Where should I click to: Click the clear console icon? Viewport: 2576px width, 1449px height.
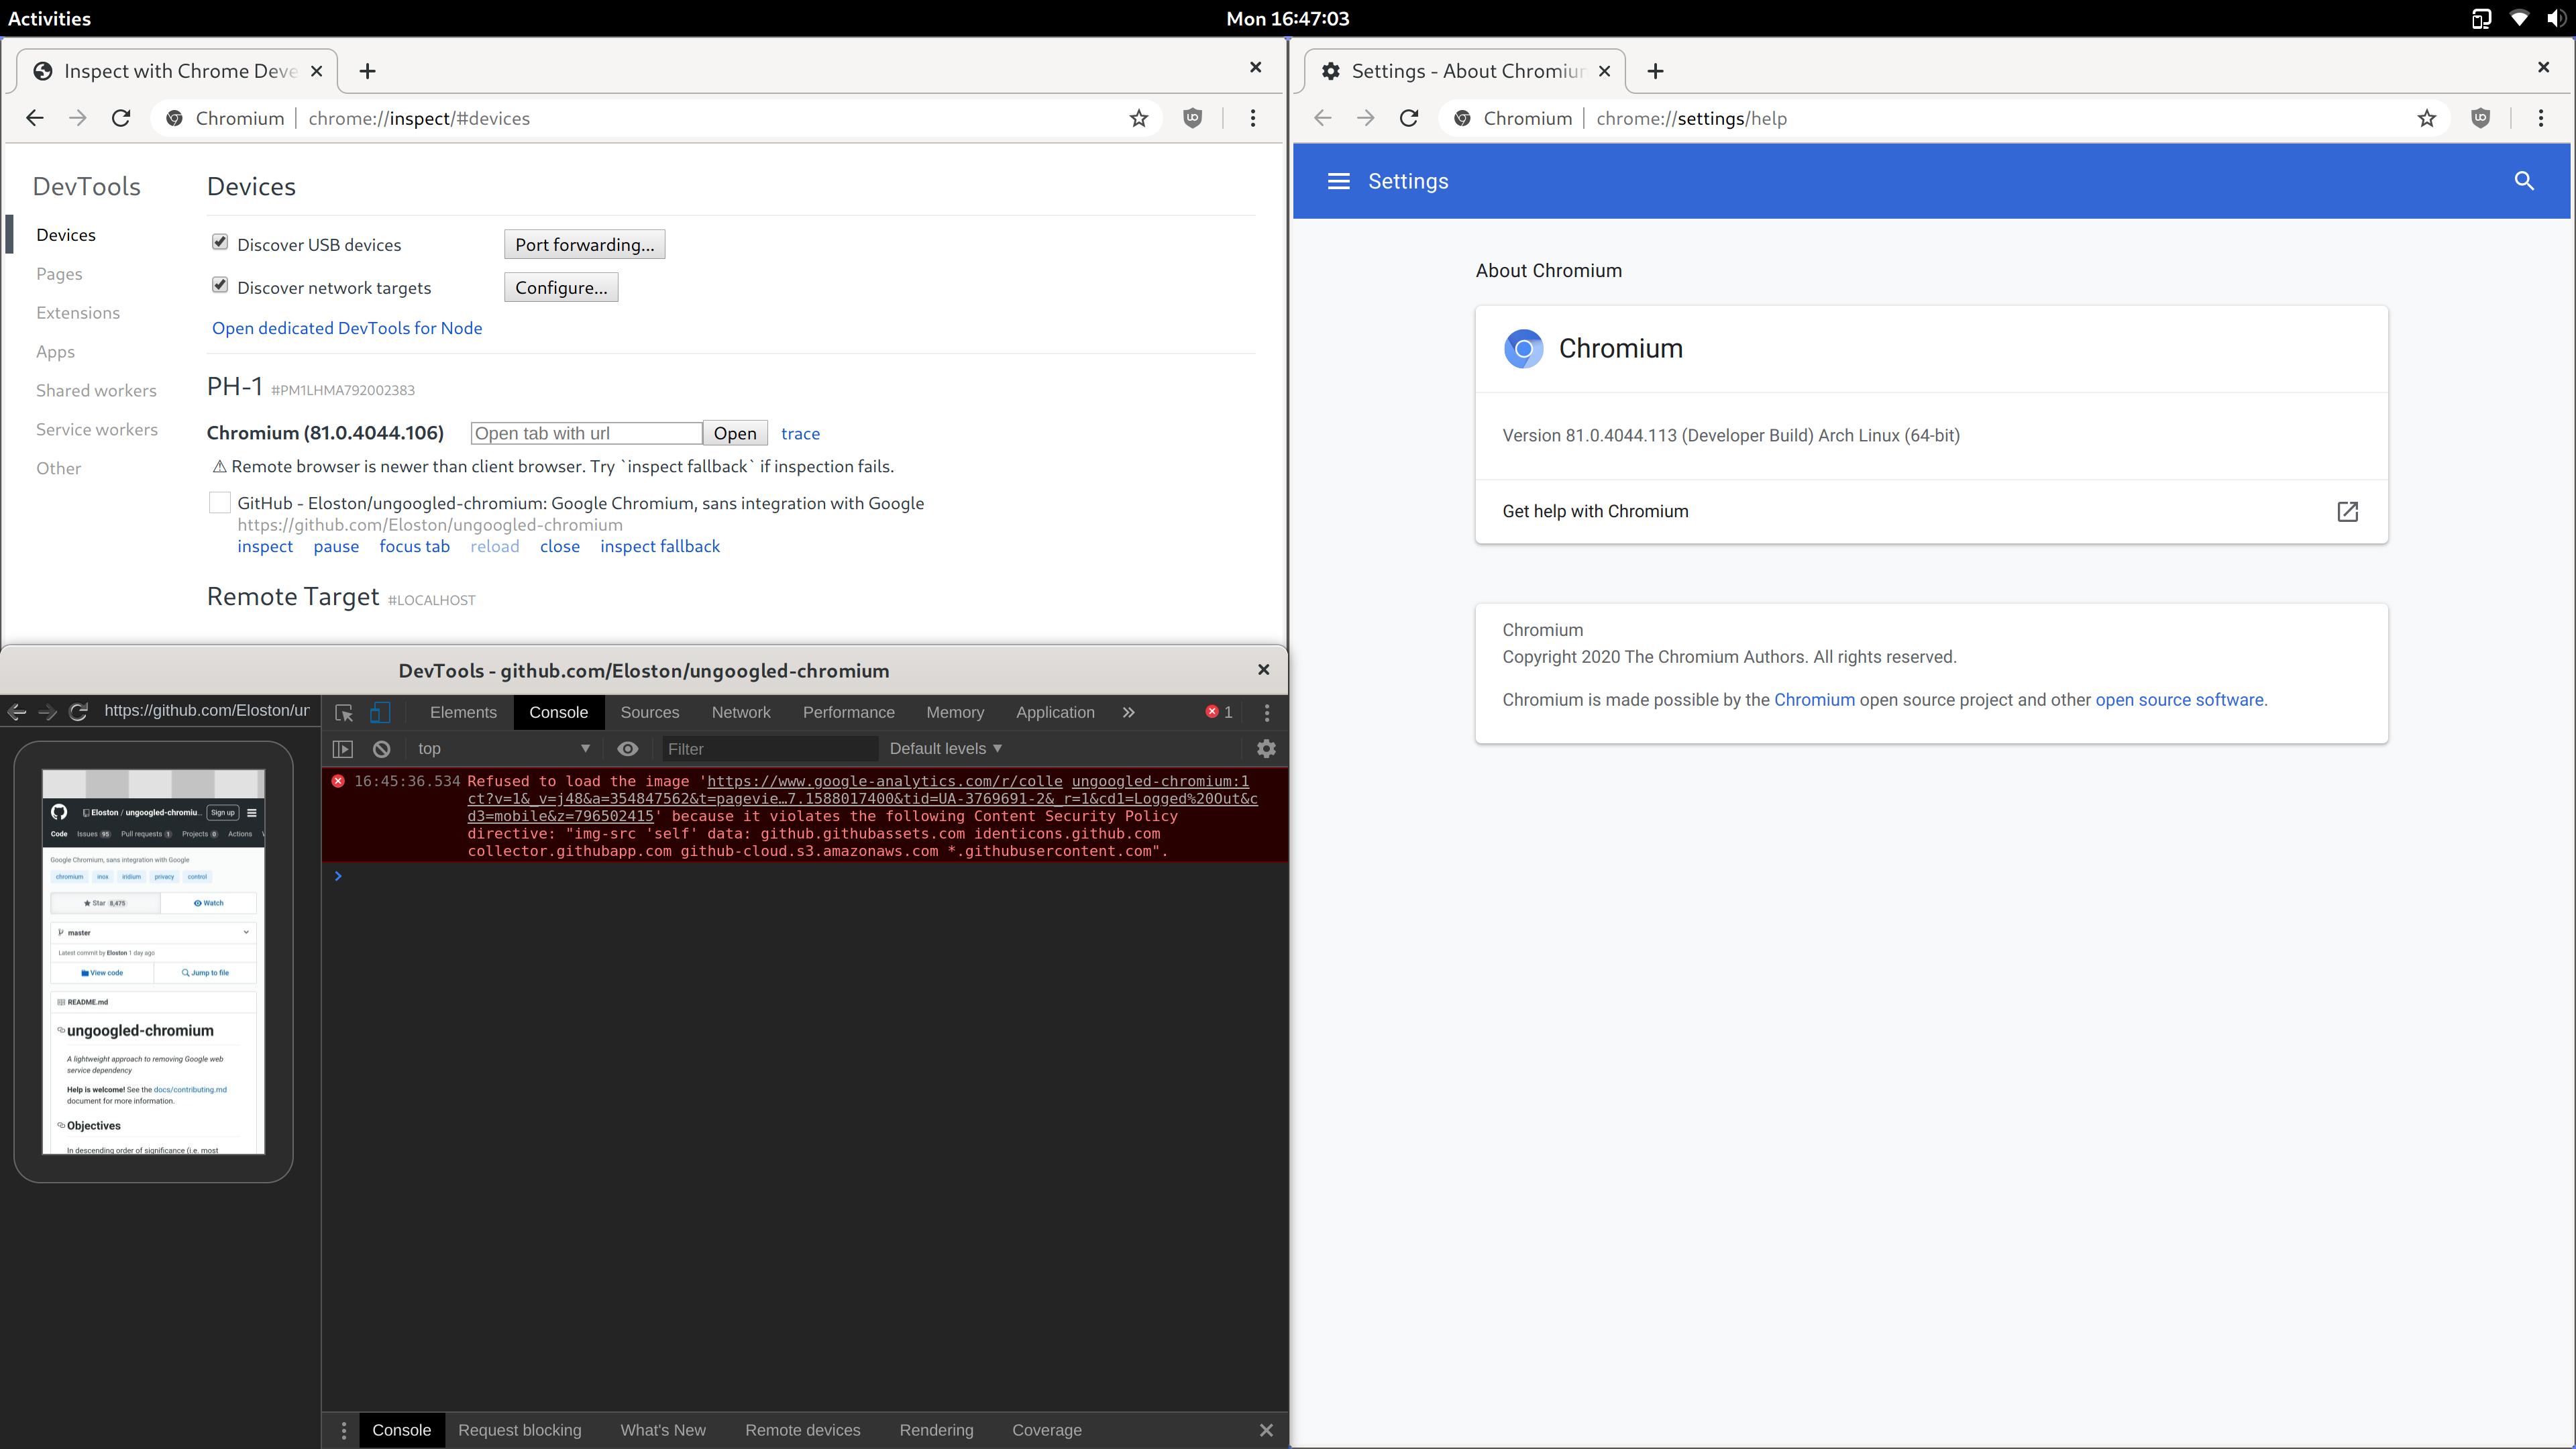pyautogui.click(x=381, y=748)
